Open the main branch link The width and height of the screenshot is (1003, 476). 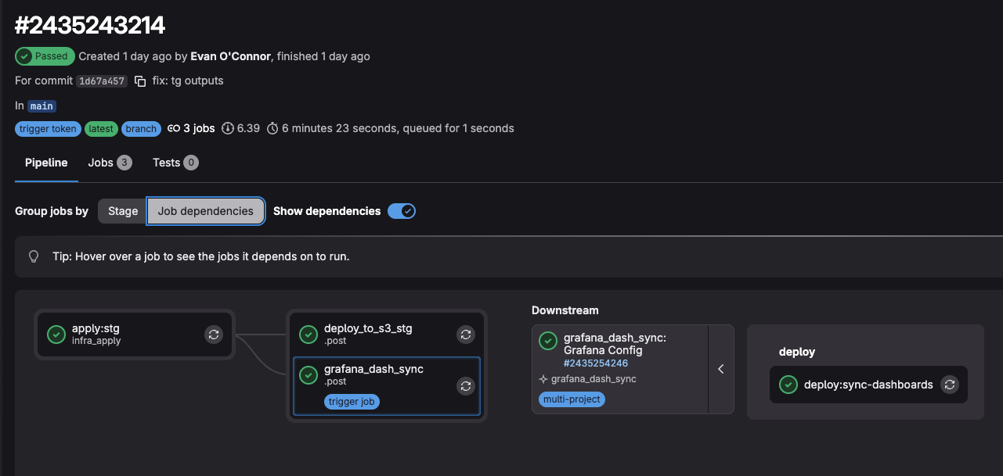pyautogui.click(x=42, y=106)
